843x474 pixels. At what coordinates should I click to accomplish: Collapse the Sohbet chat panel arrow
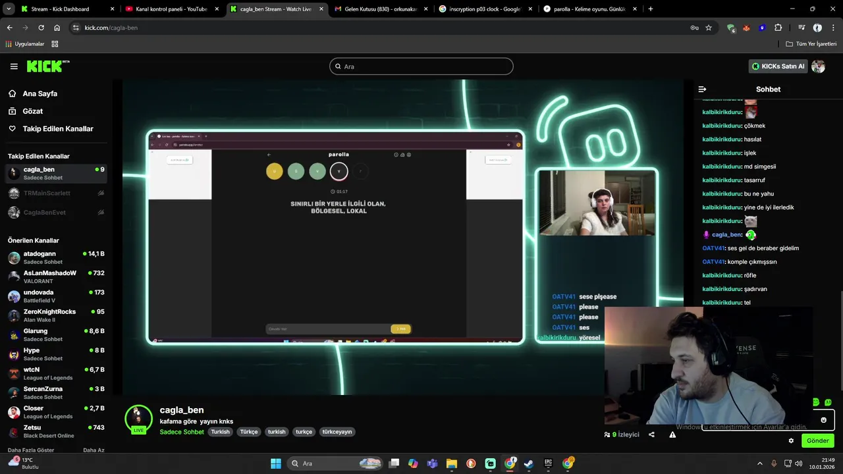point(702,89)
